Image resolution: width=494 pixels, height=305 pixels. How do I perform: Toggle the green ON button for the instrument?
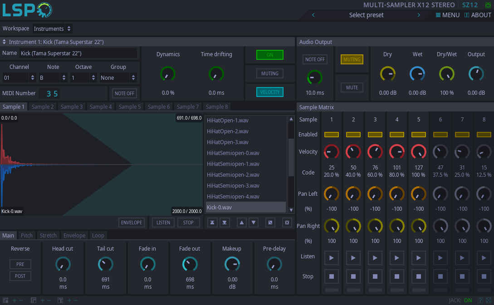click(270, 55)
